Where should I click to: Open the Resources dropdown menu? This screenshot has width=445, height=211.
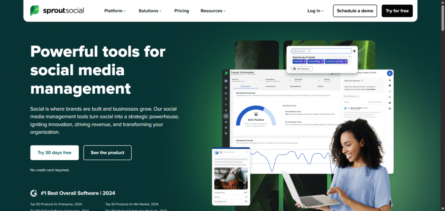(x=214, y=11)
